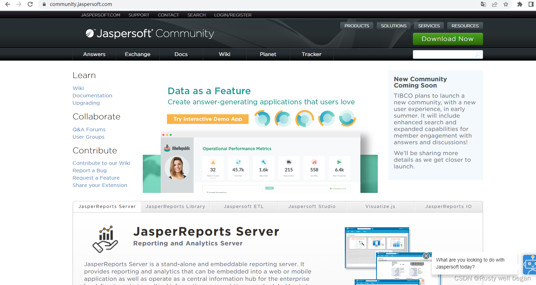This screenshot has width=536, height=285.
Task: Select the second carousel circle indicator
Action: [283, 118]
